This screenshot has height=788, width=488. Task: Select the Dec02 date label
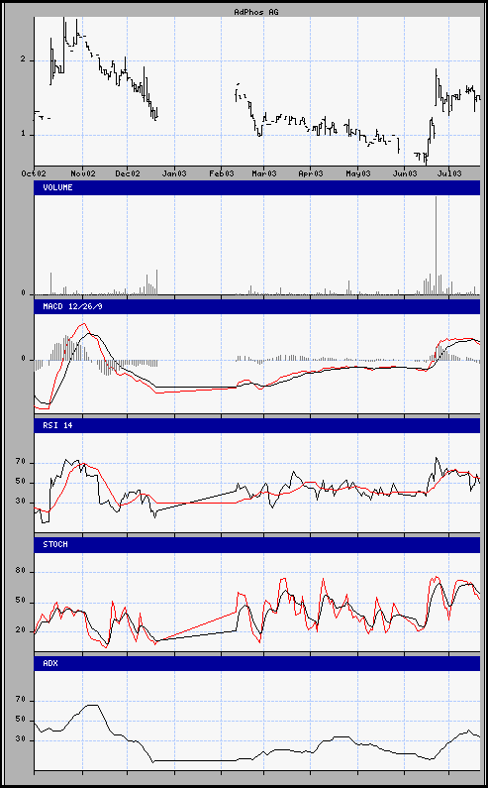click(x=128, y=173)
